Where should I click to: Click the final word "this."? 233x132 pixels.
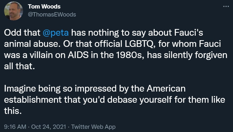click(x=12, y=111)
